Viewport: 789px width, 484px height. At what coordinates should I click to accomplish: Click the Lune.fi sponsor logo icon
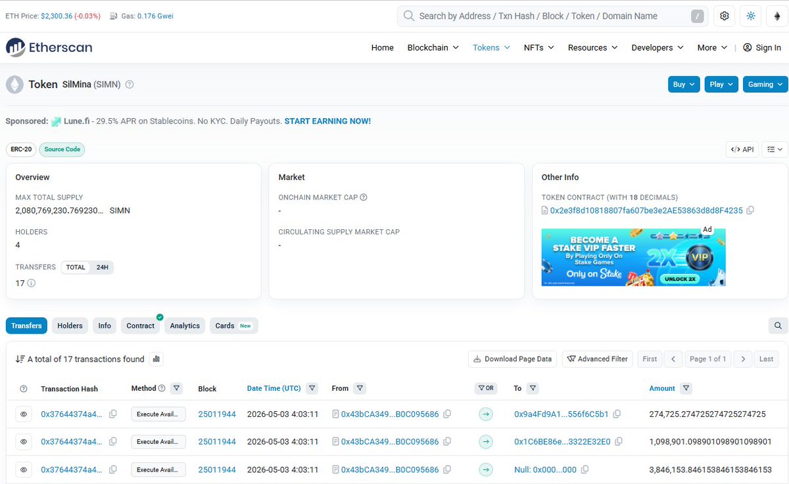click(x=57, y=121)
